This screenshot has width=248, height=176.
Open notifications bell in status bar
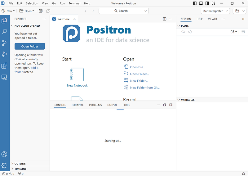[x=244, y=174]
